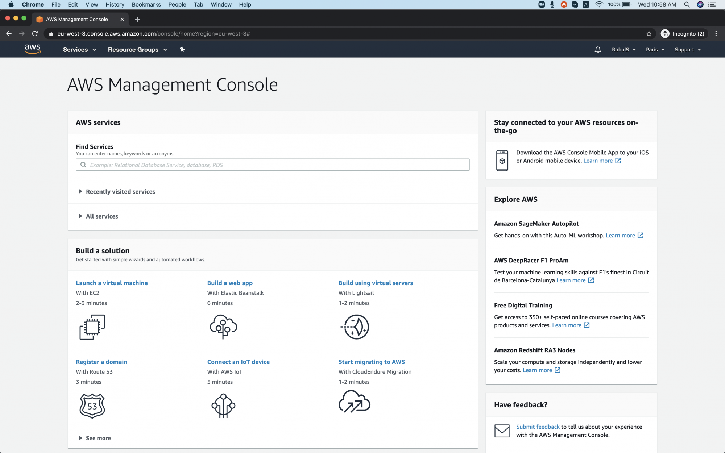Click the Lightsail virtual servers icon
This screenshot has width=725, height=453.
click(355, 327)
